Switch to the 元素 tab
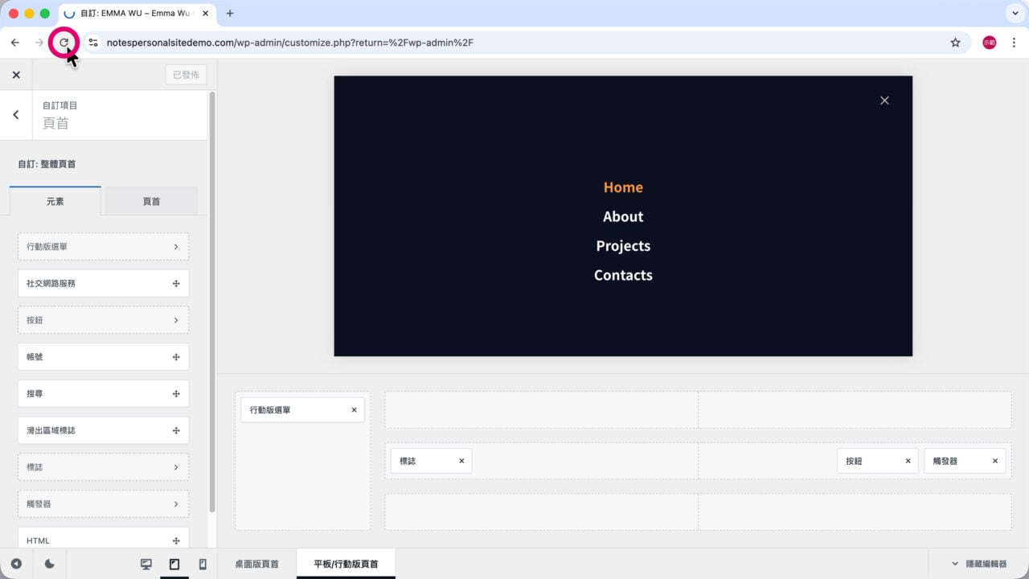1029x579 pixels. click(55, 201)
